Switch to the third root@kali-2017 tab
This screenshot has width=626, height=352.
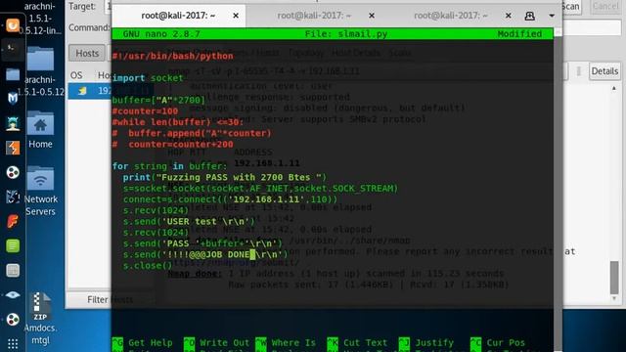pyautogui.click(x=451, y=16)
